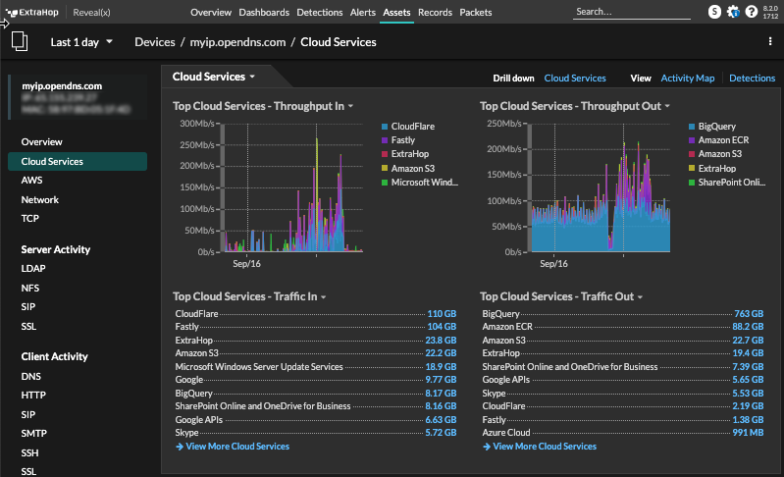Open the Cloud Services page title dropdown
Viewport: 784px width, 477px height.
[x=214, y=77]
